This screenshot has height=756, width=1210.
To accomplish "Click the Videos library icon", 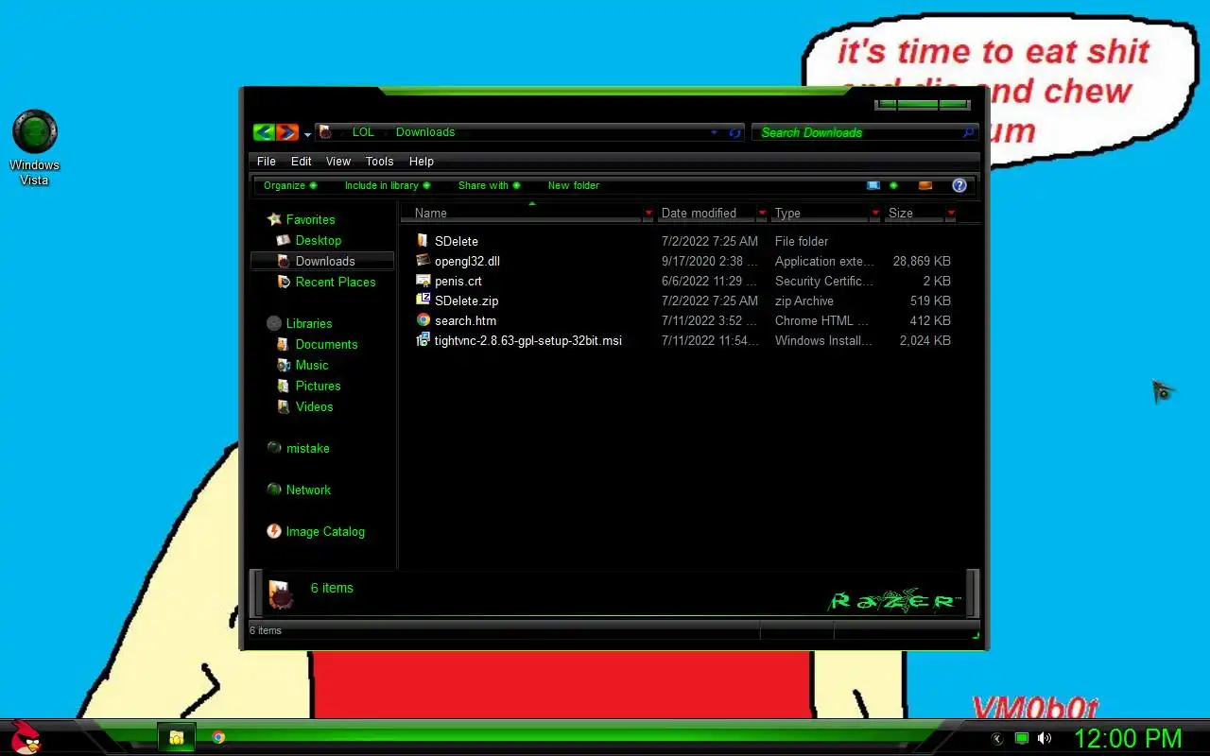I will pos(283,406).
